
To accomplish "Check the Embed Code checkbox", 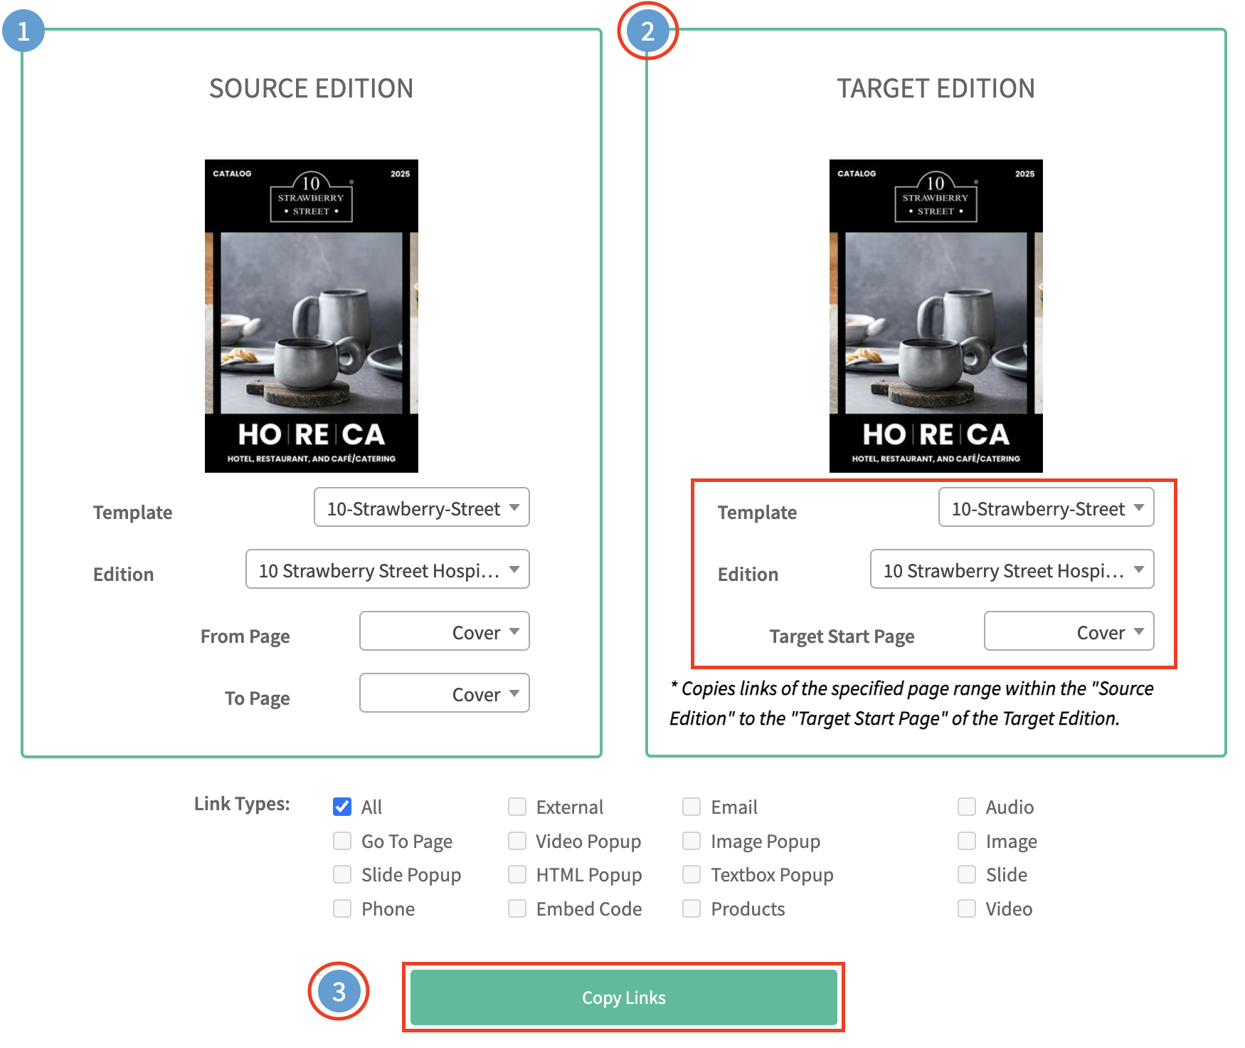I will point(517,908).
